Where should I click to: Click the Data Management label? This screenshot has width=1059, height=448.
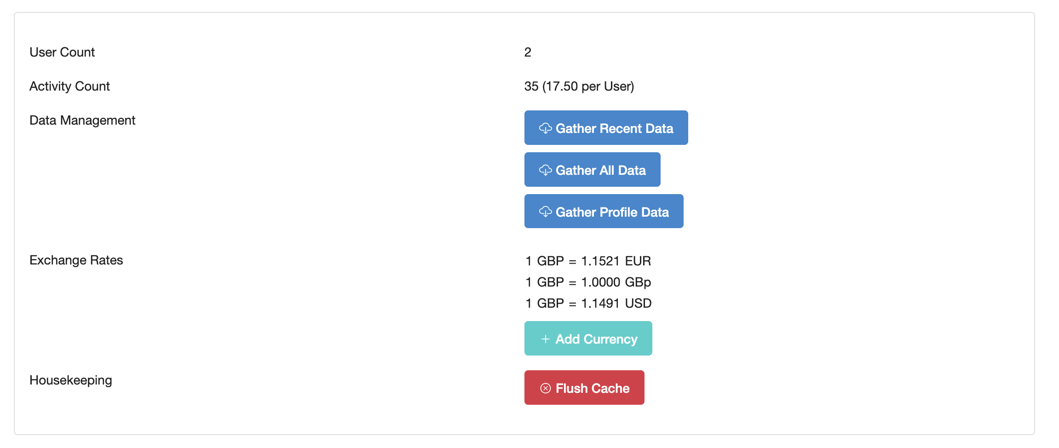tap(82, 121)
